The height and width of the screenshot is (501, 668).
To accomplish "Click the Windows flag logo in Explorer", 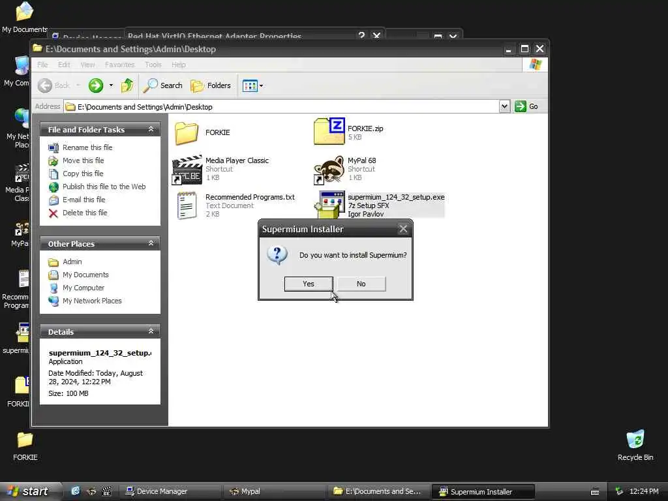I will pyautogui.click(x=535, y=65).
